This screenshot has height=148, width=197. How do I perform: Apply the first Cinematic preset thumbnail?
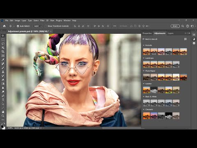147,116
